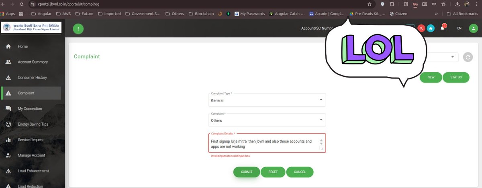Click the RESET button
This screenshot has width=482, height=188.
click(x=273, y=172)
